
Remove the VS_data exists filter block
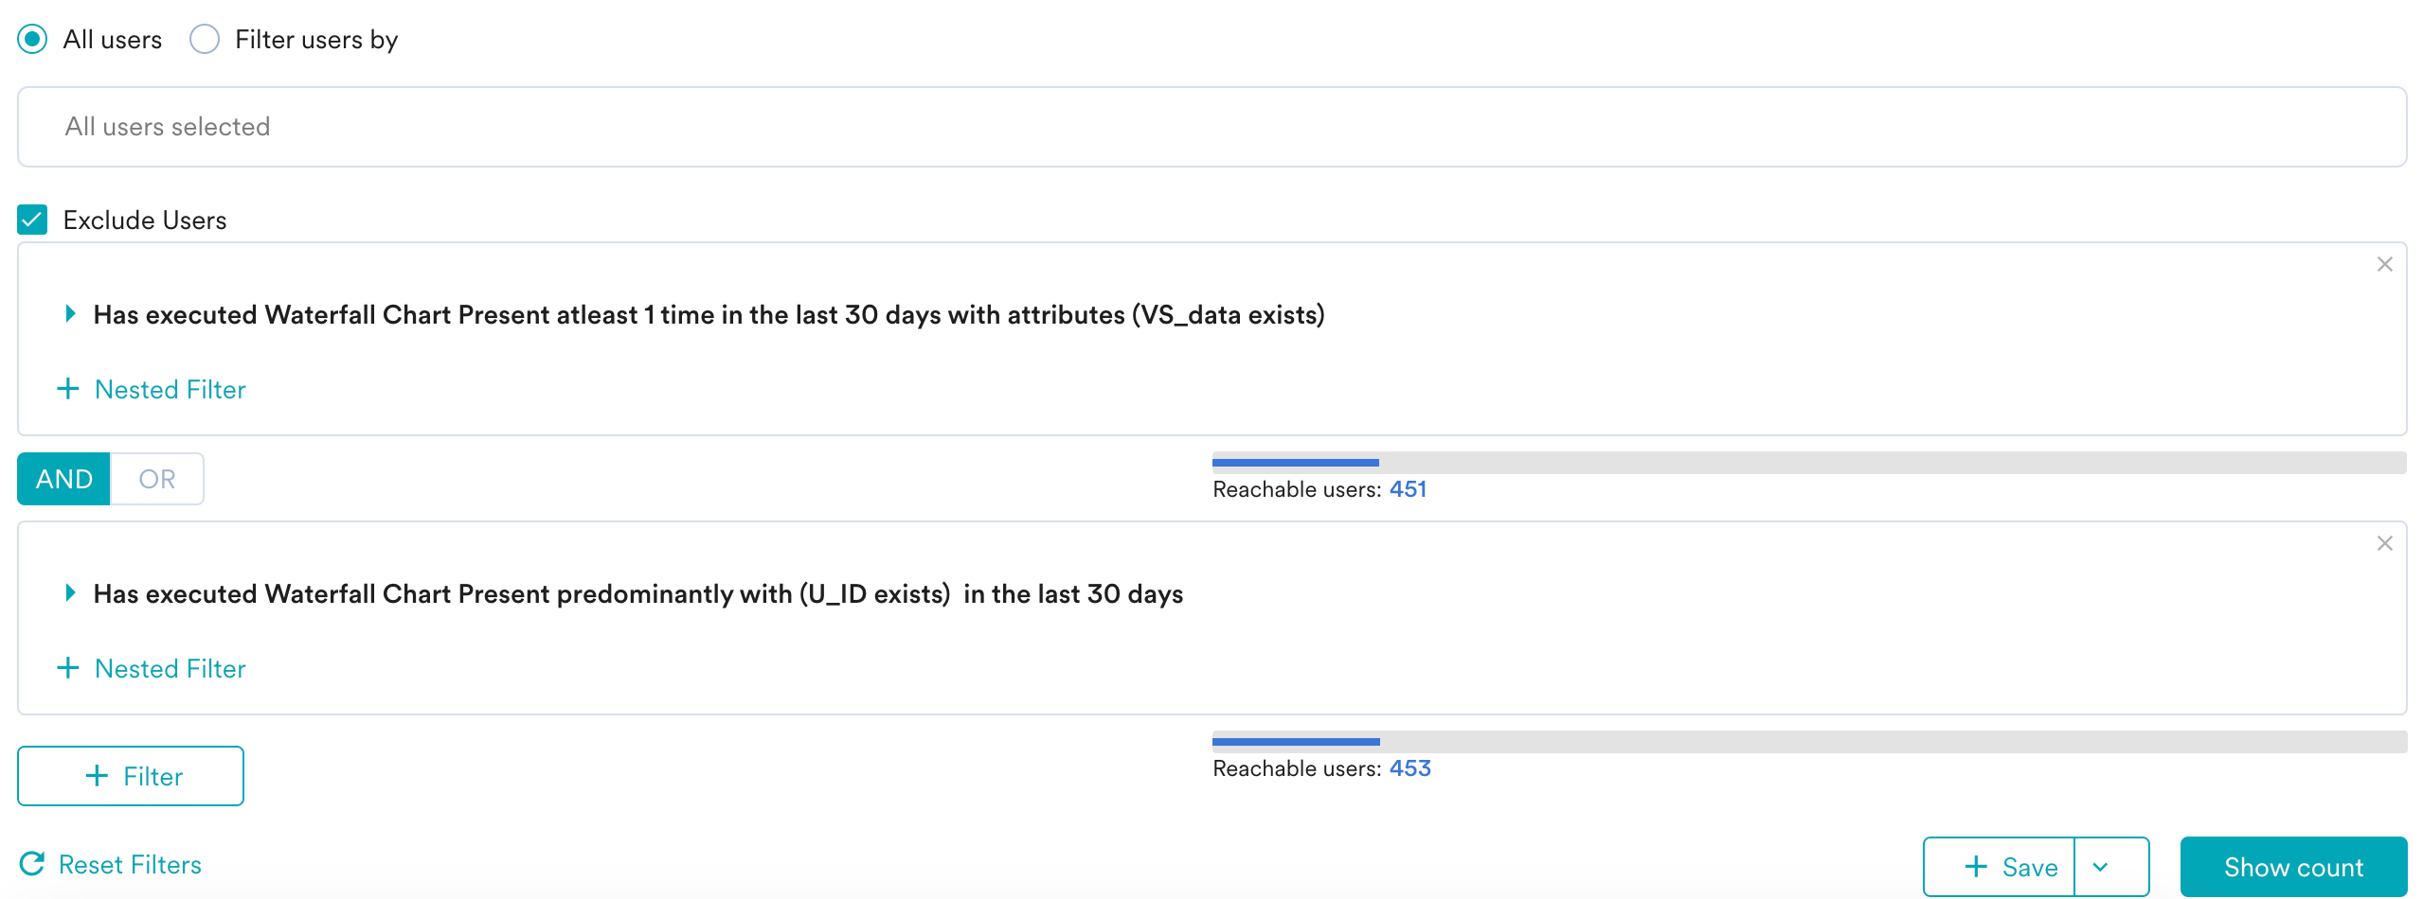2384,264
